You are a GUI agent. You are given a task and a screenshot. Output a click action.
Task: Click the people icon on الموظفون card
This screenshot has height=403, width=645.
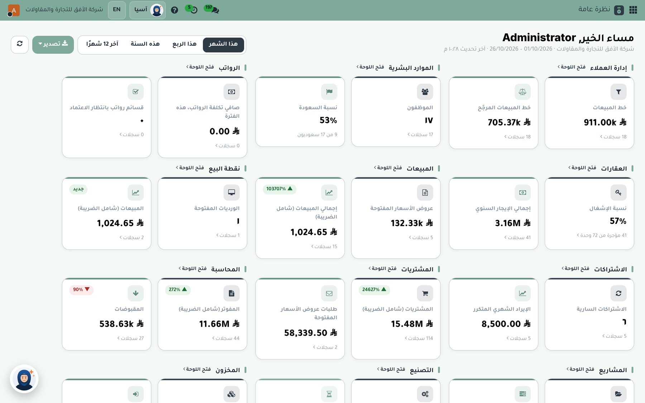(x=425, y=92)
